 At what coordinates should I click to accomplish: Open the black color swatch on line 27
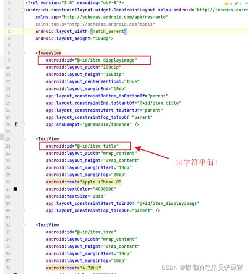15,189
